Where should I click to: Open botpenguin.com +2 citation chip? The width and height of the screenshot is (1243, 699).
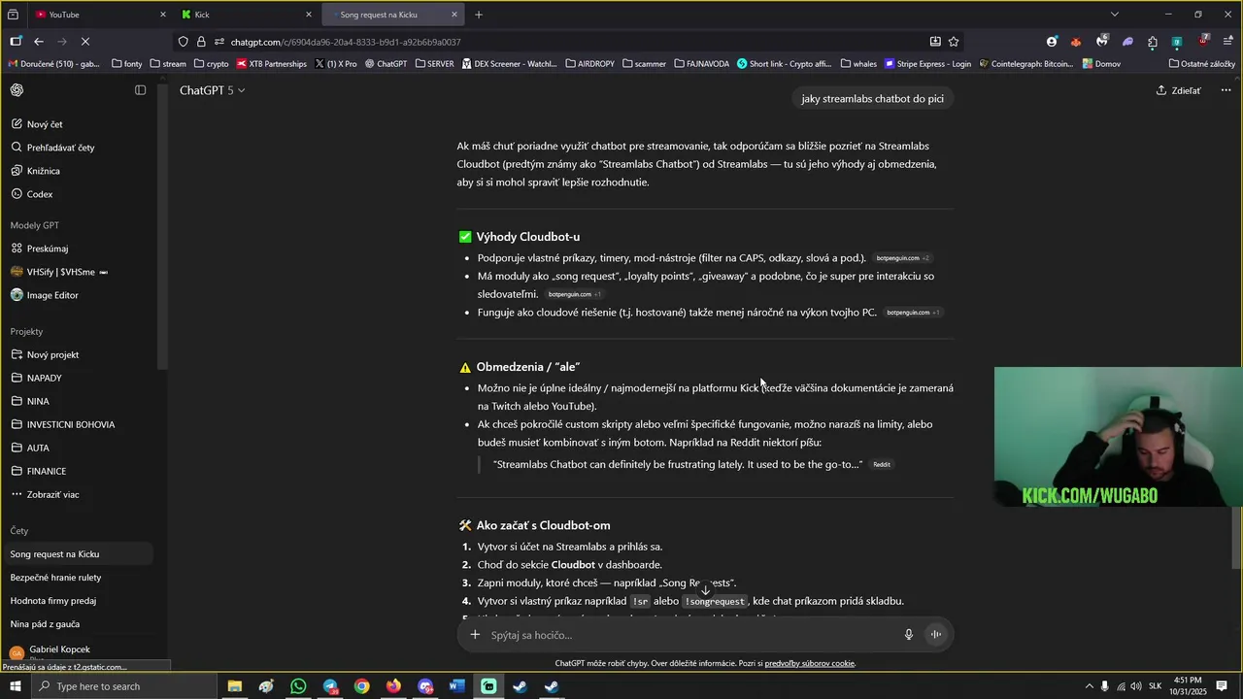click(x=902, y=258)
